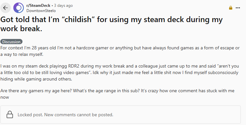246x125 pixels.
Task: Go back using the left arrow button
Action: click(x=6, y=8)
